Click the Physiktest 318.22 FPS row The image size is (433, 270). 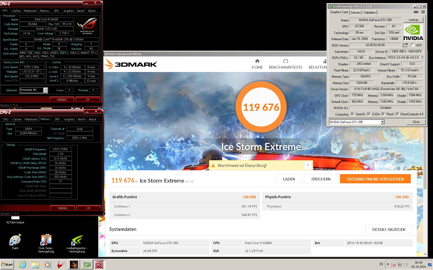pos(337,206)
